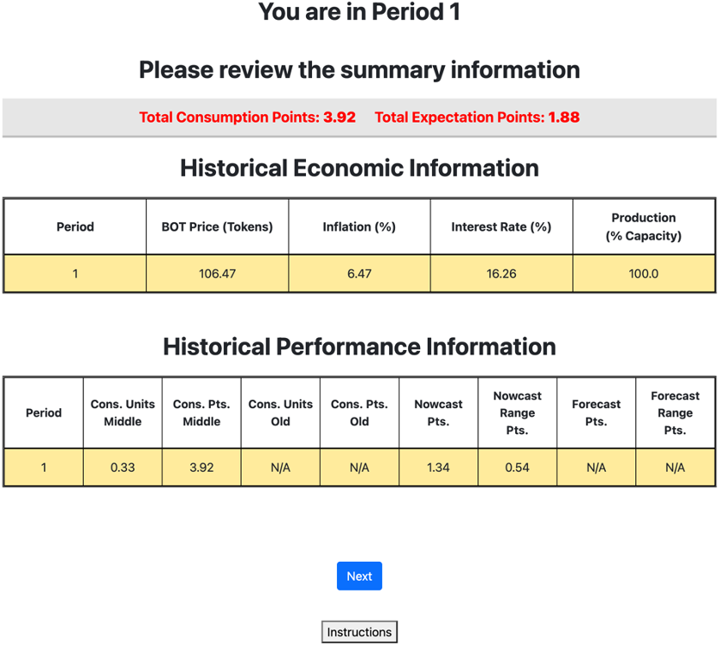This screenshot has height=645, width=720.
Task: Select the Cons. Units Old column header
Action: pyautogui.click(x=280, y=413)
